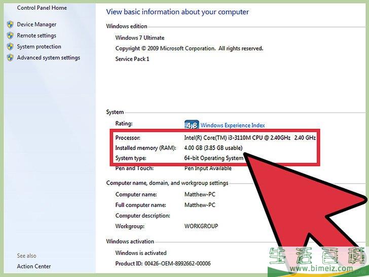Click the 4.8 rating badge icon
The height and width of the screenshot is (277, 369).
coord(192,125)
